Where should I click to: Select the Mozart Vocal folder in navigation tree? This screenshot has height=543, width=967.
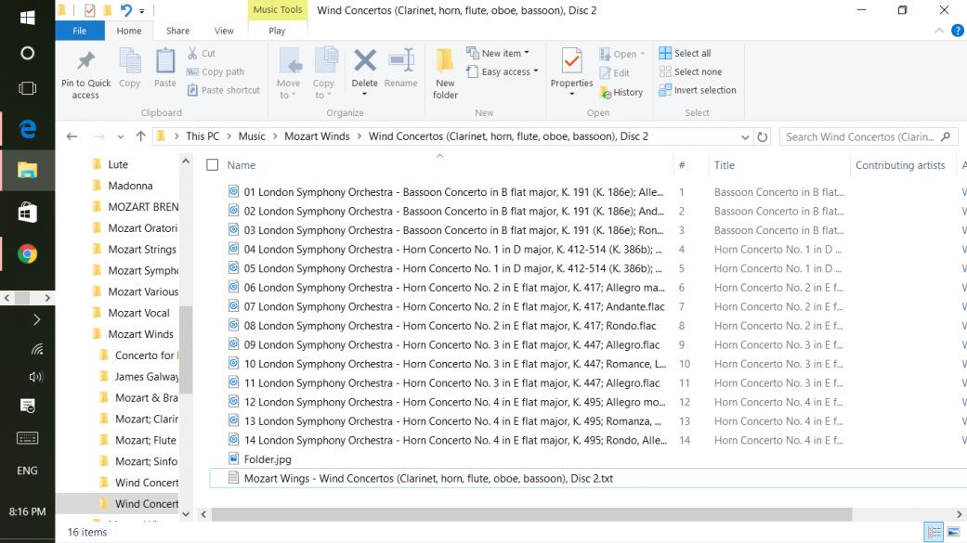(138, 313)
